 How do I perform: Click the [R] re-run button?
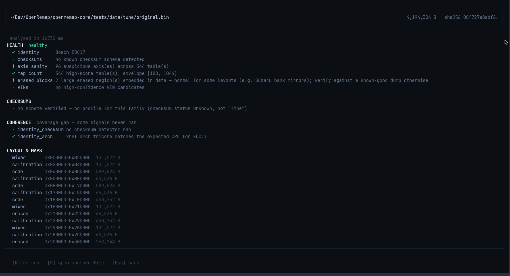[26, 263]
